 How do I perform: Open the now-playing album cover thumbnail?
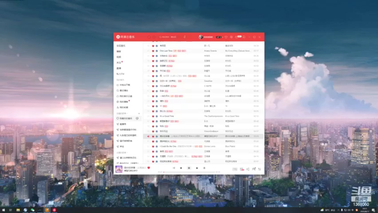coord(119,169)
